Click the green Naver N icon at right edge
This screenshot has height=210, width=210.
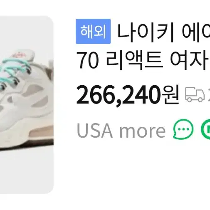[205, 129]
